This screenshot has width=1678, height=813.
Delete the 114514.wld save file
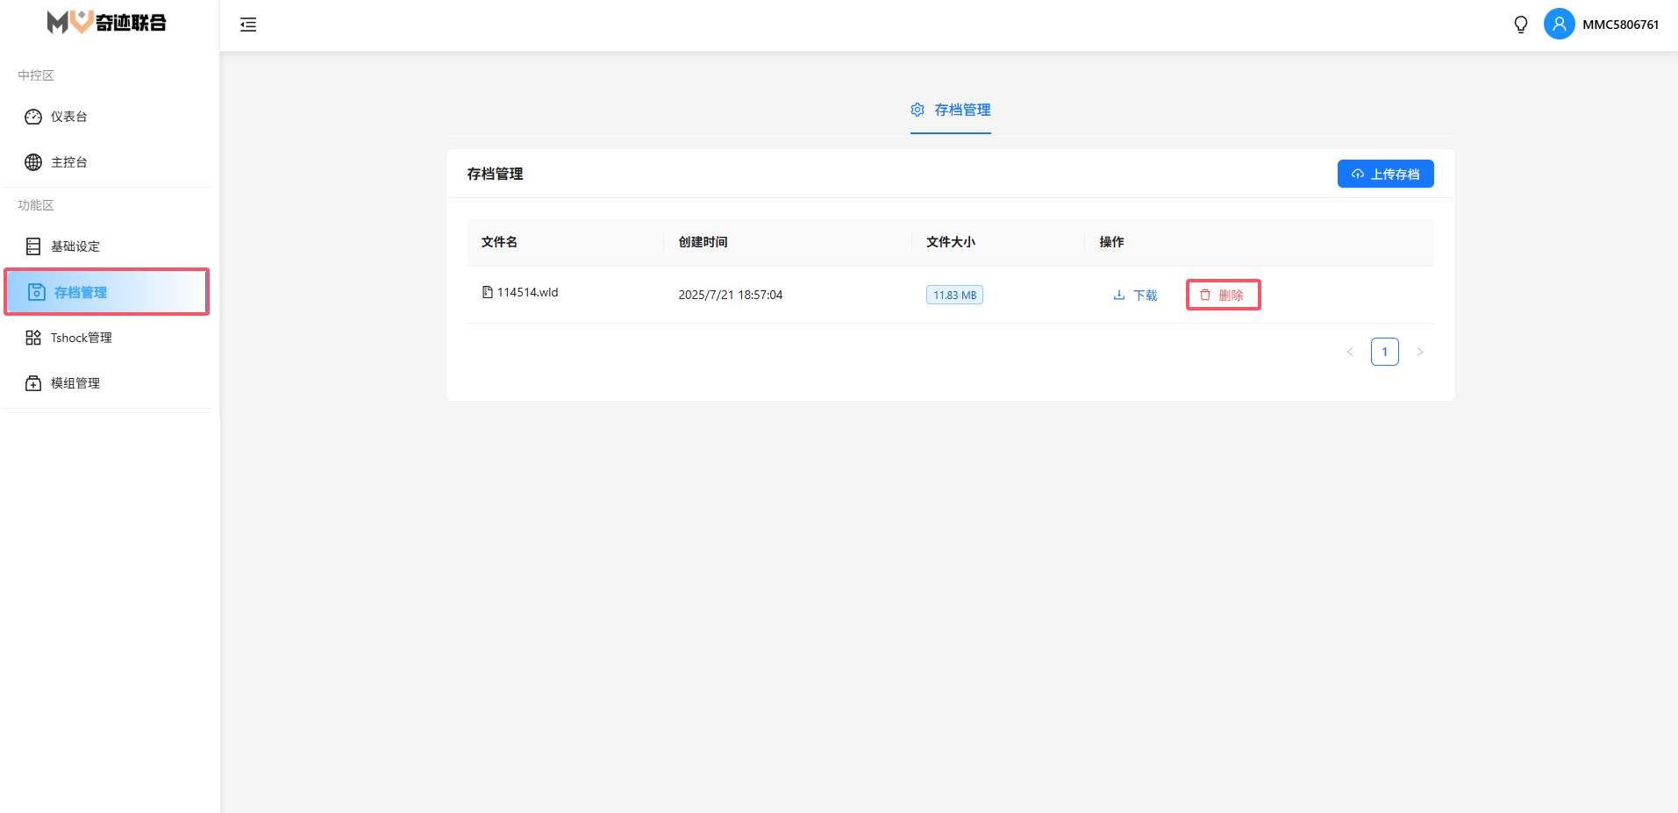[1222, 296]
